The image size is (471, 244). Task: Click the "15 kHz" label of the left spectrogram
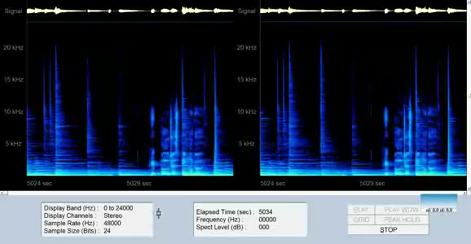14,79
